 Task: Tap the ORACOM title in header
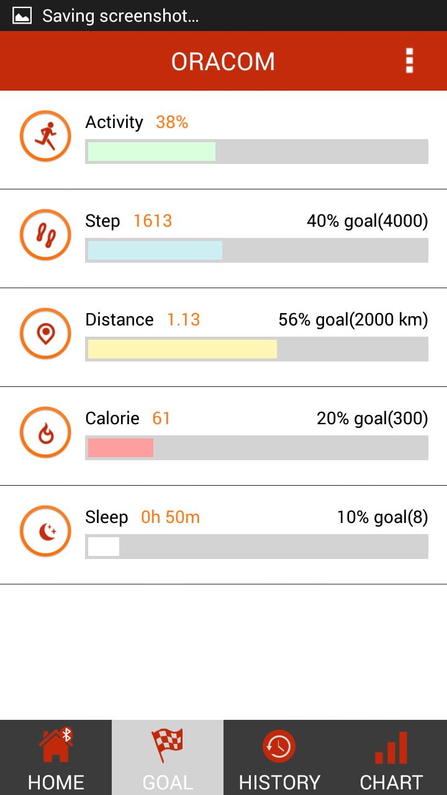point(223,61)
